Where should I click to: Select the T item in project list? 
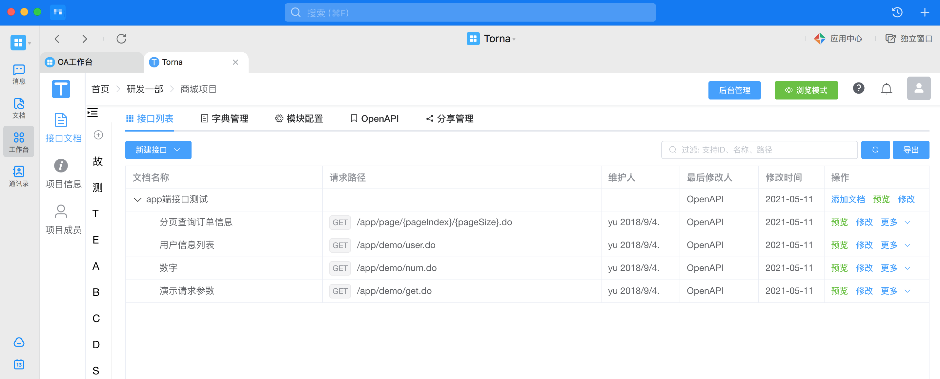click(x=95, y=214)
